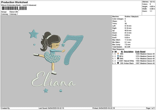The width and height of the screenshot is (156, 110).
Task: Click the peach color swatch for stitch 865
Action: pyautogui.click(x=118, y=54)
